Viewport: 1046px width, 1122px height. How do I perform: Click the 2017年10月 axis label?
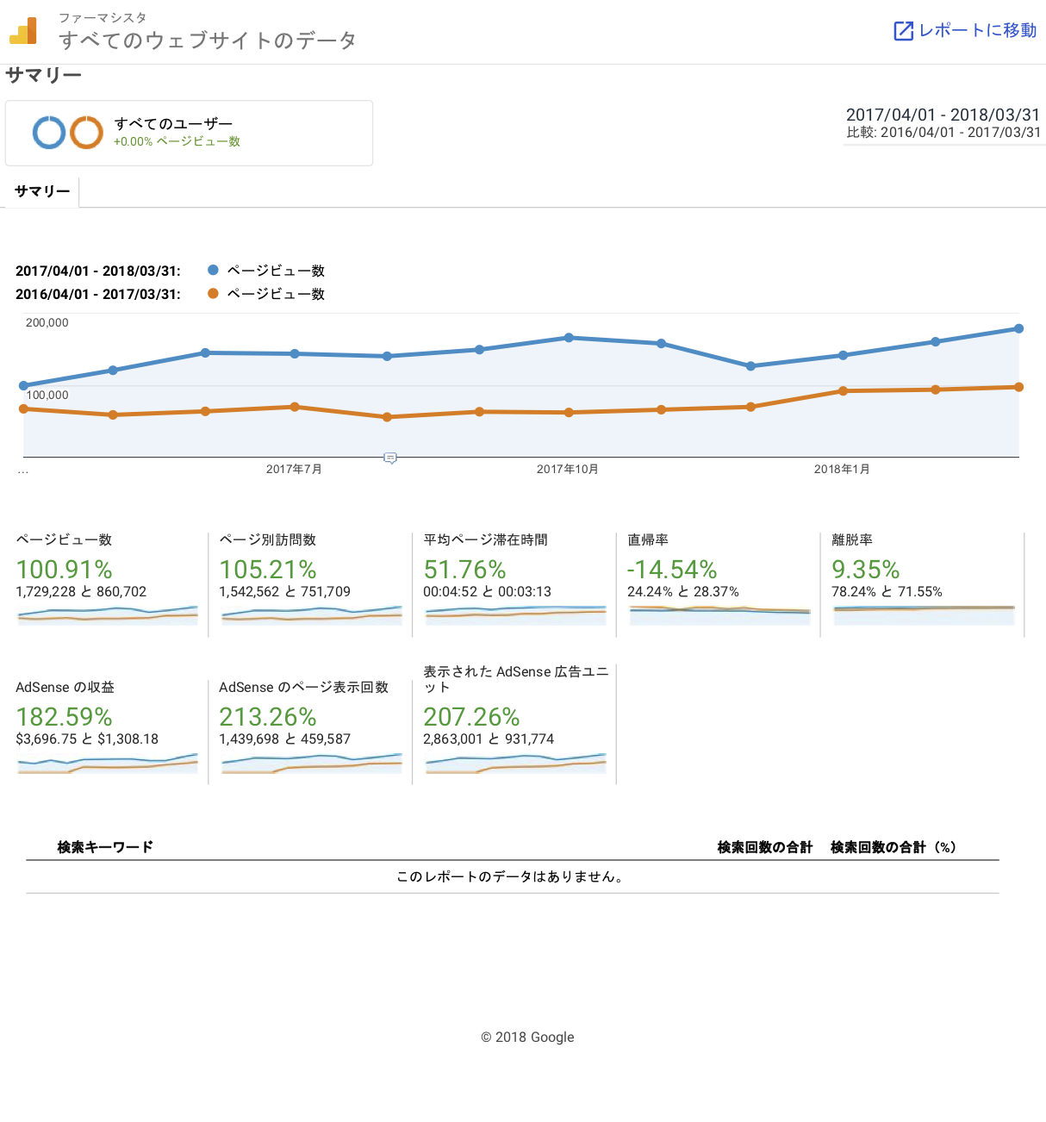pos(567,469)
